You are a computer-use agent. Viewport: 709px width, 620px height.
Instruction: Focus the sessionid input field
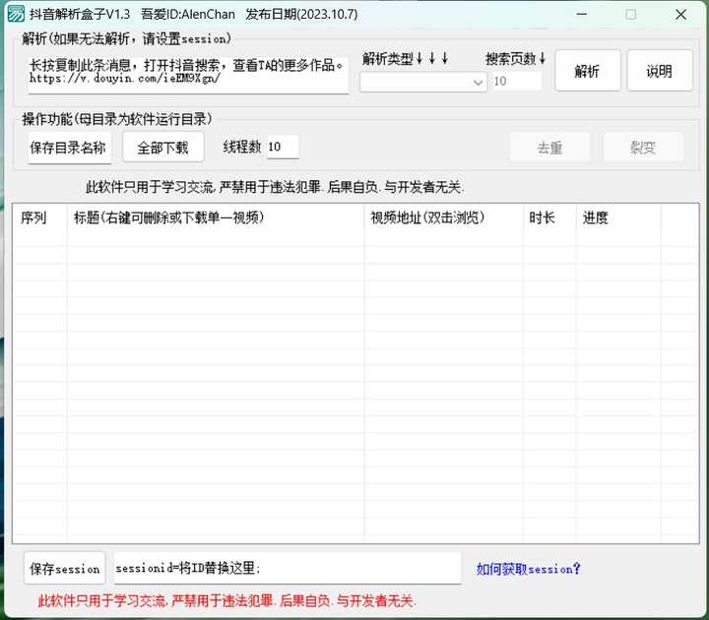[x=288, y=568]
